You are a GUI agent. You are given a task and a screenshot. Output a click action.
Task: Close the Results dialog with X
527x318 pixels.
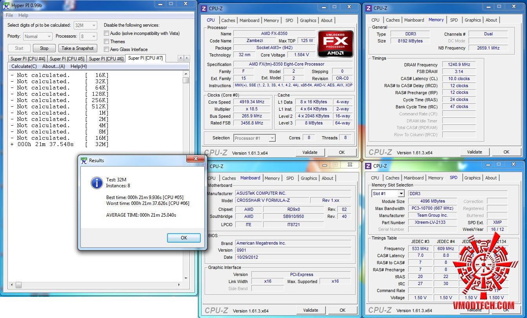(x=195, y=159)
